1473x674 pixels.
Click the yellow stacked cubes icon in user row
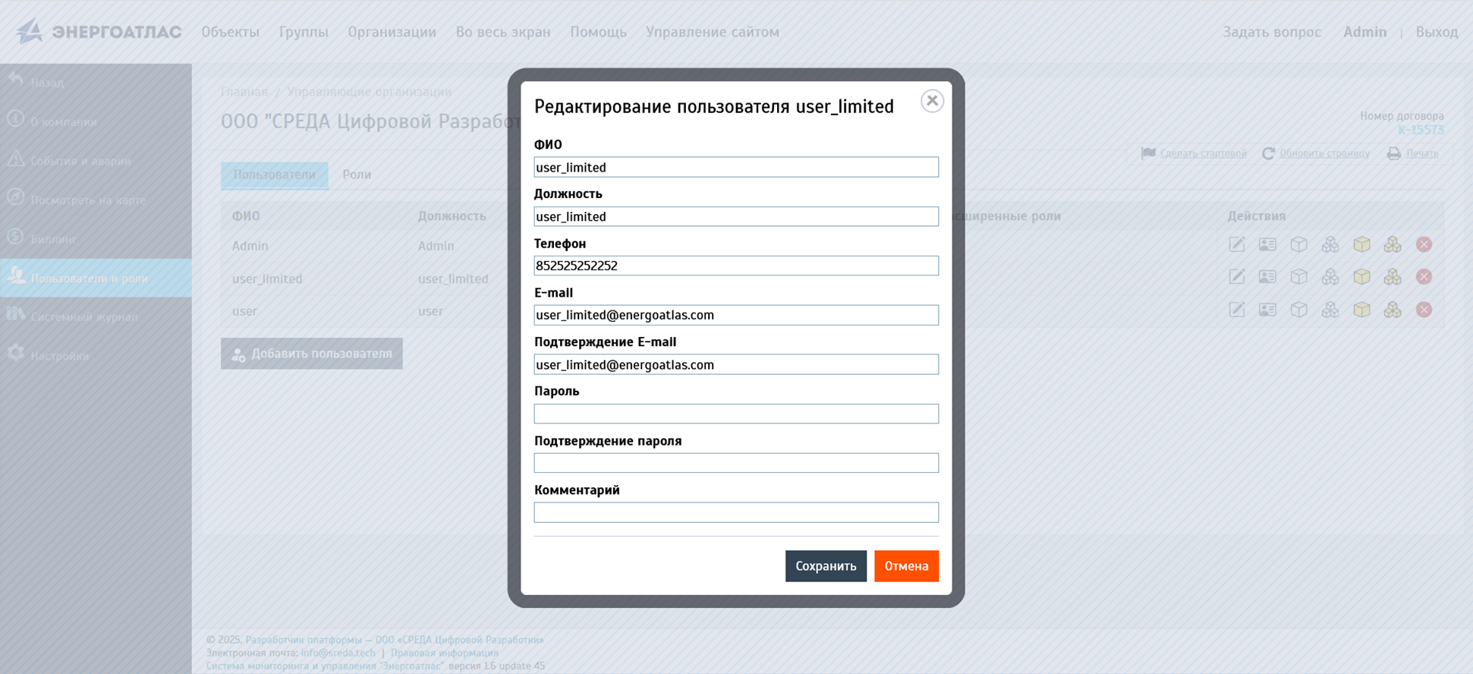[1393, 310]
